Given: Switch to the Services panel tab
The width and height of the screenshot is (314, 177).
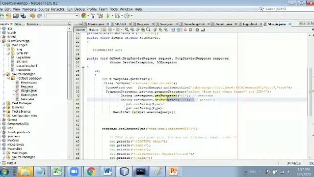Looking at the screenshot, I should (32, 24).
